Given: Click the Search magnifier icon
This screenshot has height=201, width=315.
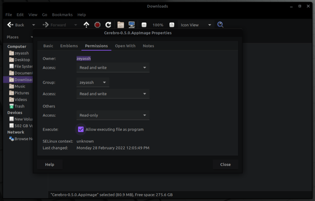Looking at the screenshot, I should tap(220, 25).
